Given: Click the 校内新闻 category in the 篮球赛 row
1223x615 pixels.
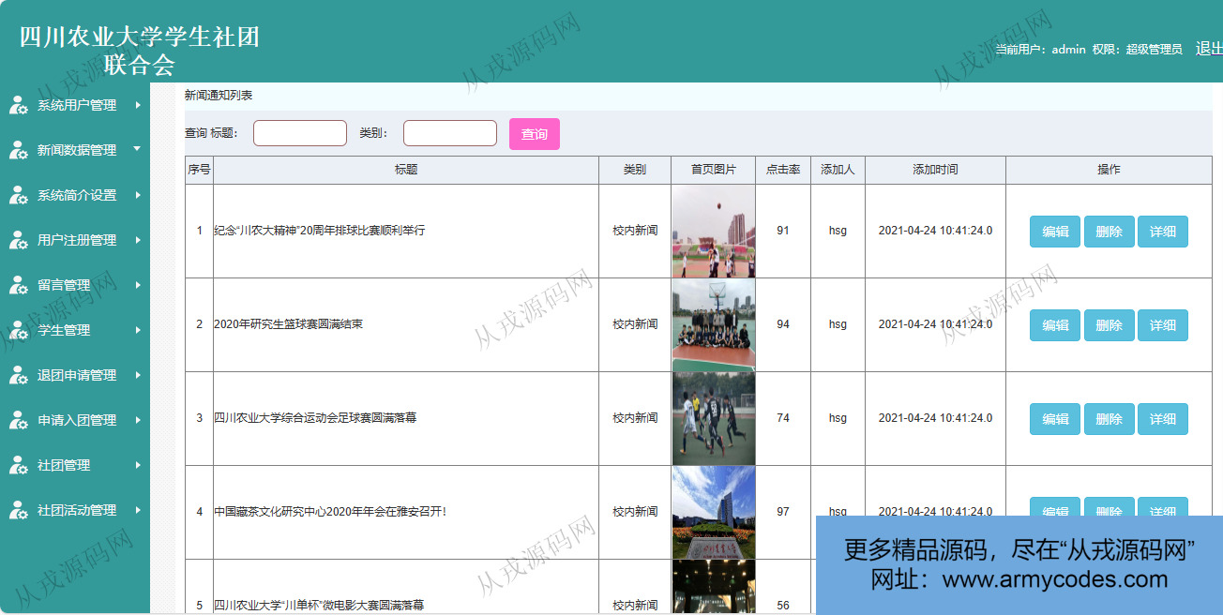Looking at the screenshot, I should click(635, 324).
